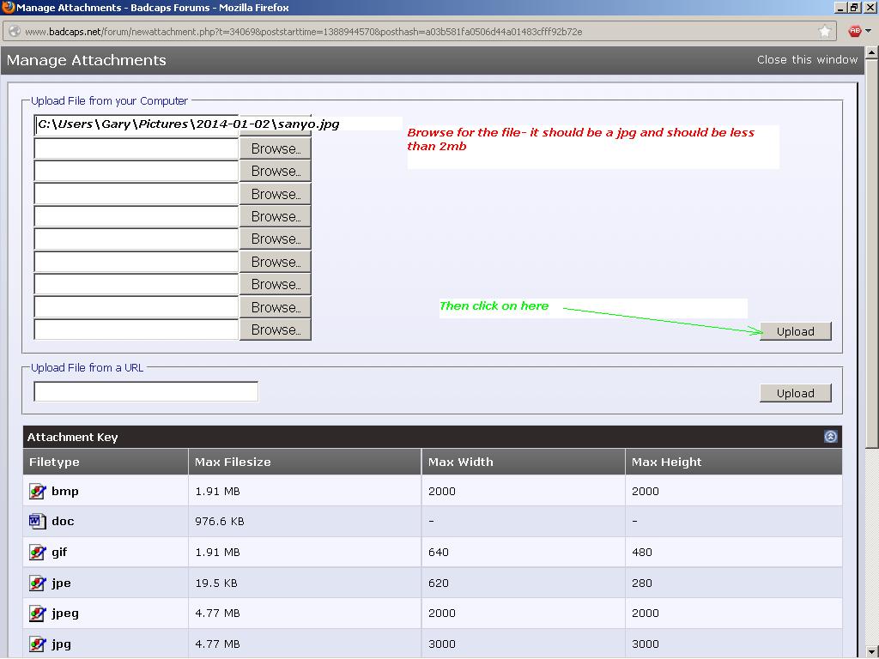Click Close this window link
Screen dimensions: 879x659
[807, 60]
